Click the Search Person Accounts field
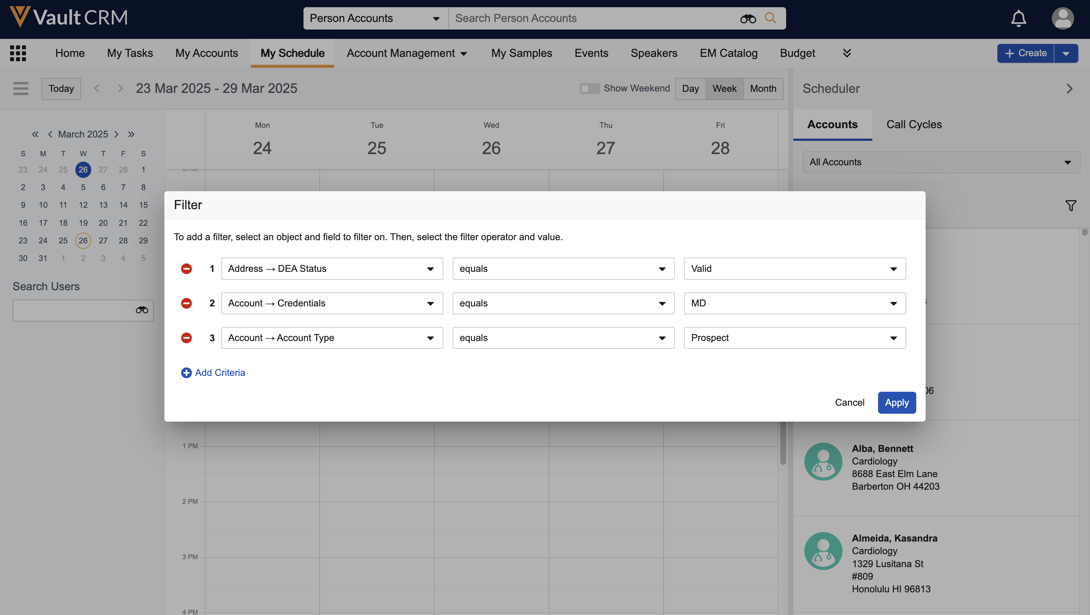The height and width of the screenshot is (615, 1090). pos(592,18)
